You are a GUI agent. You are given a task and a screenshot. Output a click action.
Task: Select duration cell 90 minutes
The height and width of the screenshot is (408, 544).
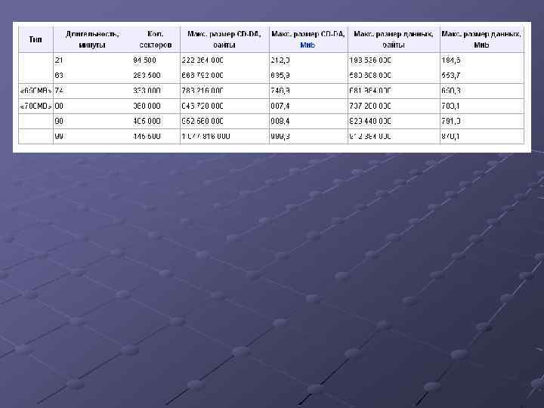(59, 122)
